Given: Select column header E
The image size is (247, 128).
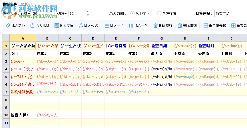Looking at the screenshot, I should tap(116, 38).
